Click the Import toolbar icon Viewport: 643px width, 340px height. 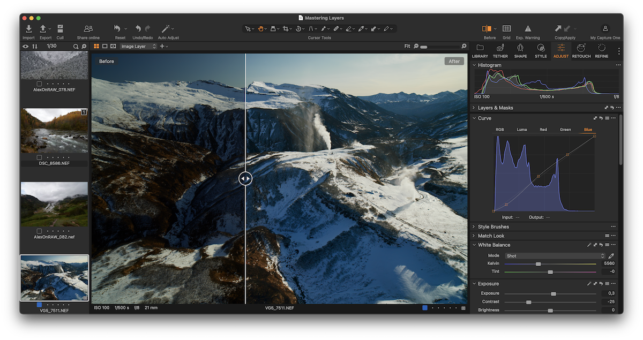click(28, 29)
